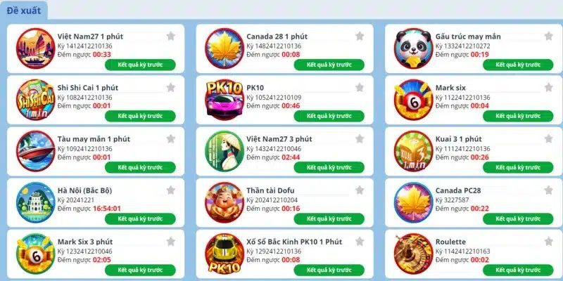This screenshot has width=563, height=281.
Task: Star the Hà Nội (Bắc Bộ) lottery
Action: (x=171, y=190)
